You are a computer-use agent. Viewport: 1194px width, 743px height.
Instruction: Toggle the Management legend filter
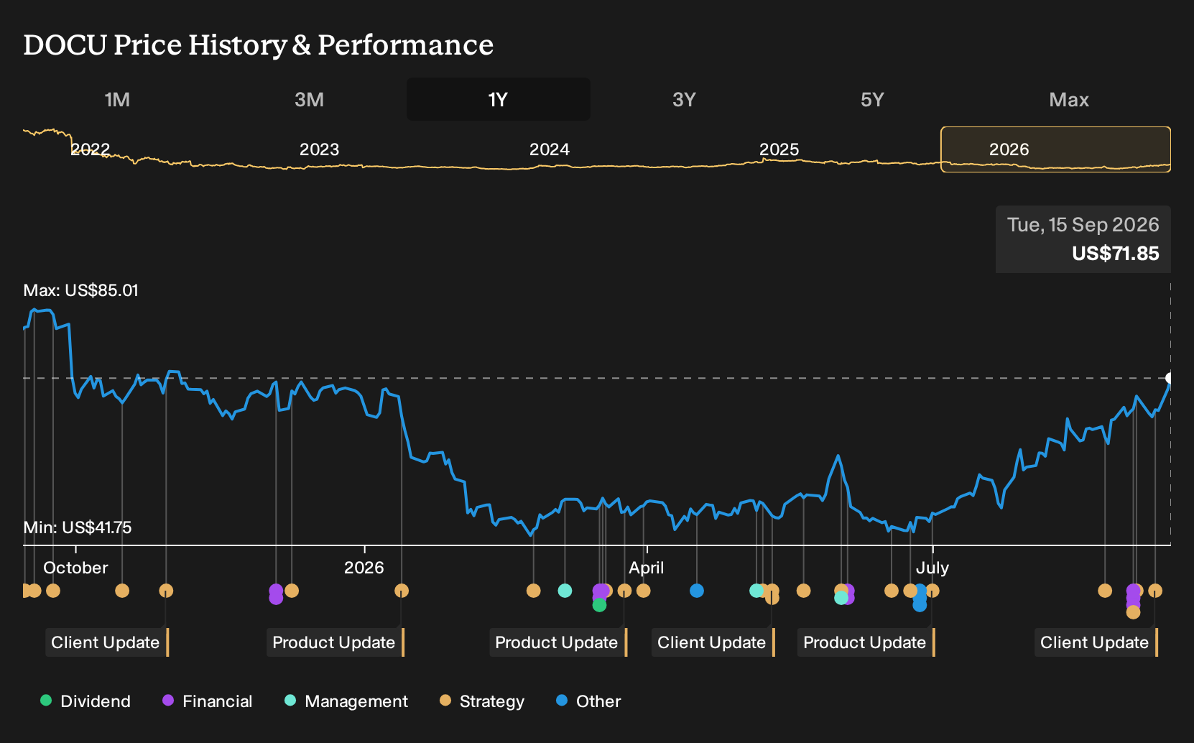click(x=346, y=701)
